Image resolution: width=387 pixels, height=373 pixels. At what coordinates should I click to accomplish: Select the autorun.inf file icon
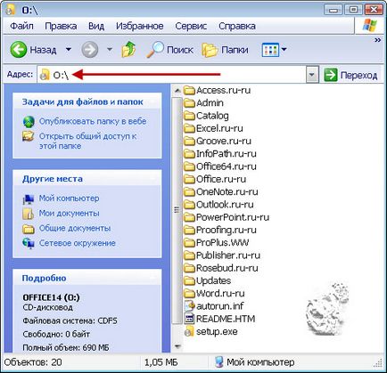tap(189, 306)
